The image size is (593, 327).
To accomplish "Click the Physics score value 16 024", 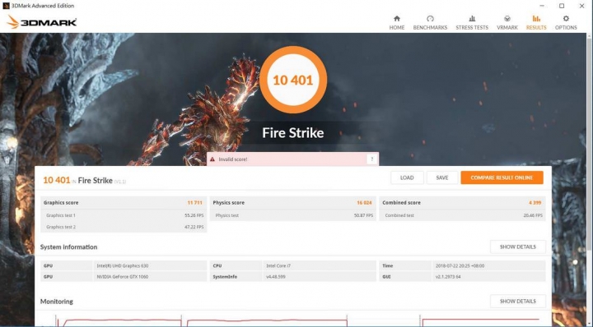I will 364,203.
